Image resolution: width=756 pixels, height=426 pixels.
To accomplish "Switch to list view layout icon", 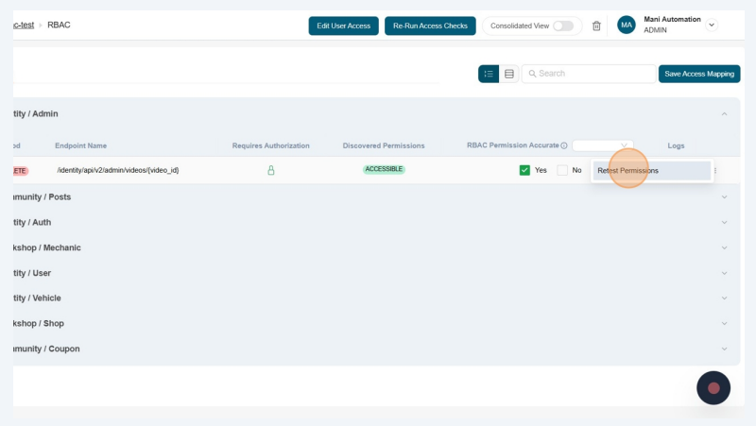I will pos(489,74).
